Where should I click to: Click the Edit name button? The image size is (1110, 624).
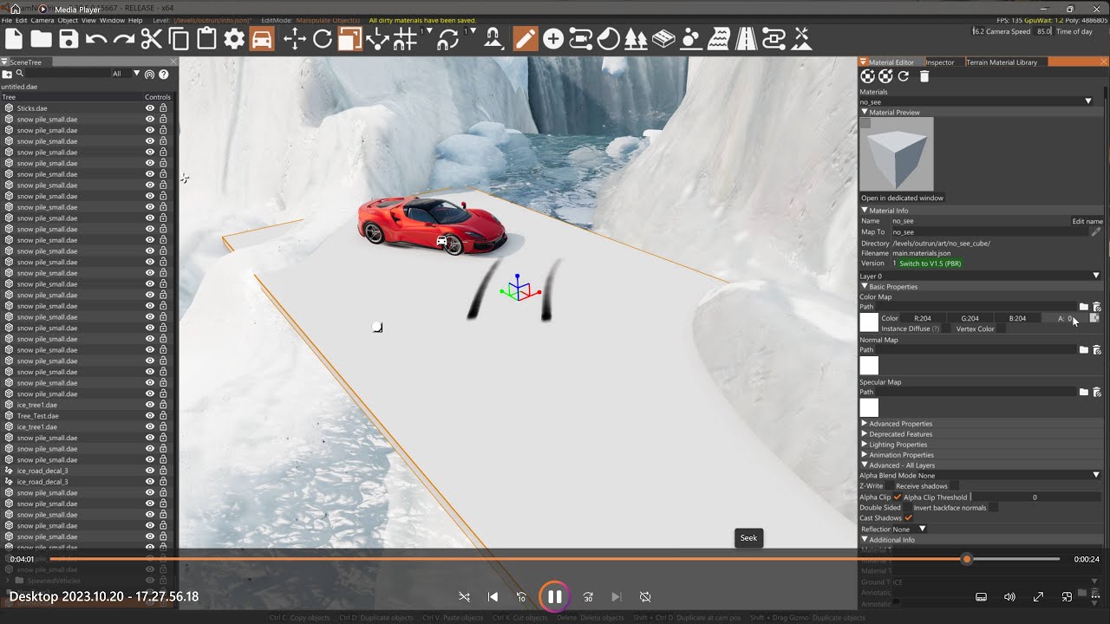[x=1087, y=221]
